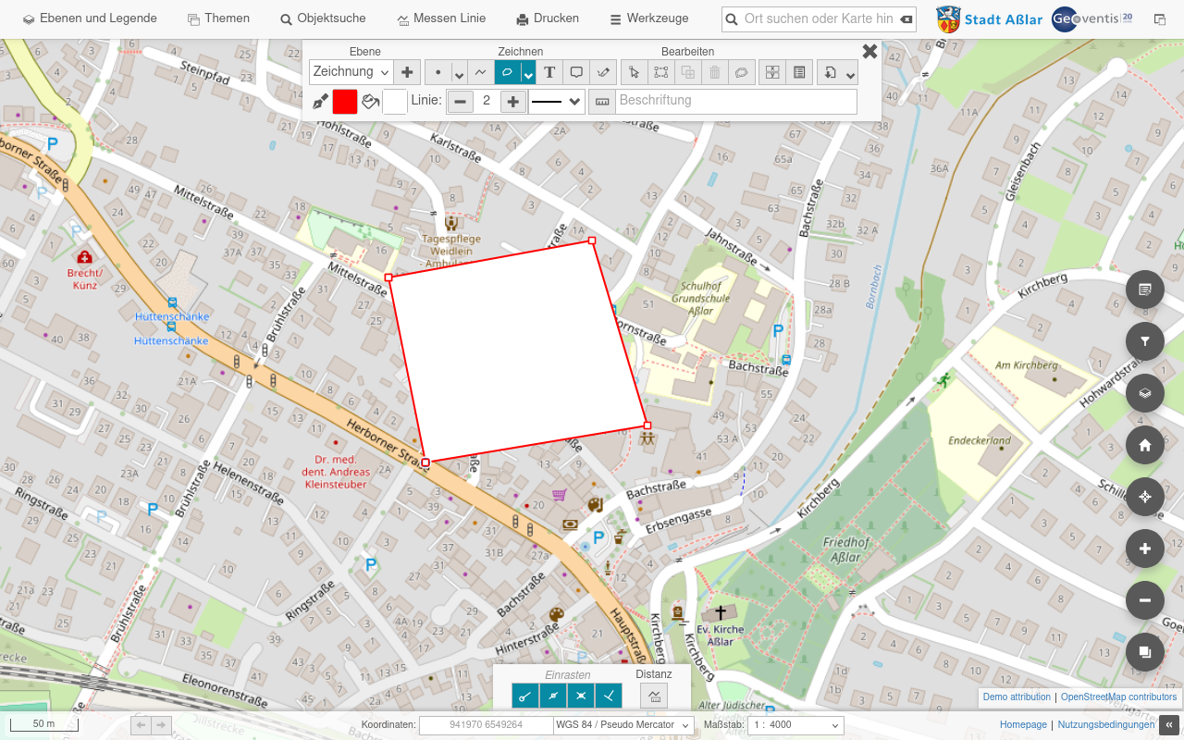Open the Themen menu
The width and height of the screenshot is (1184, 740).
(218, 18)
